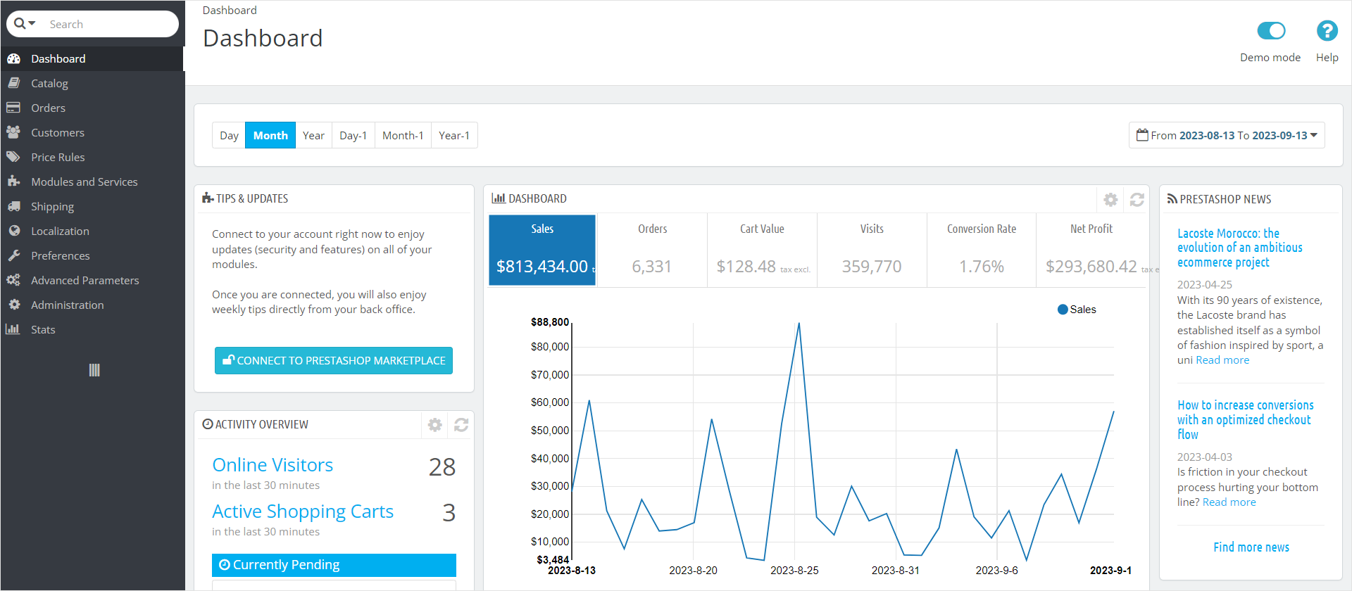Select the Orders metric tile
Screen dimensions: 1352x591
pos(652,250)
